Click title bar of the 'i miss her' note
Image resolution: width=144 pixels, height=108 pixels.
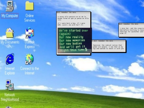[131, 24]
